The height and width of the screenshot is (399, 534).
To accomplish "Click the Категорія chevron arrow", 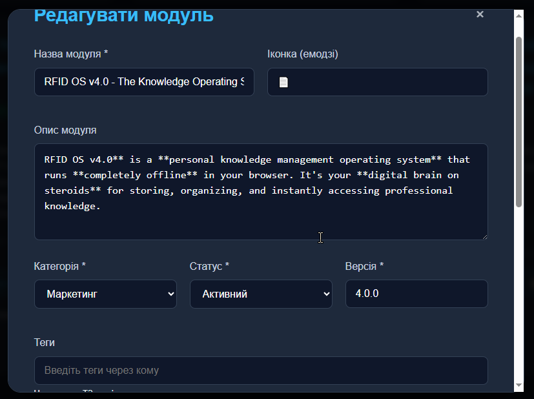I will point(170,294).
